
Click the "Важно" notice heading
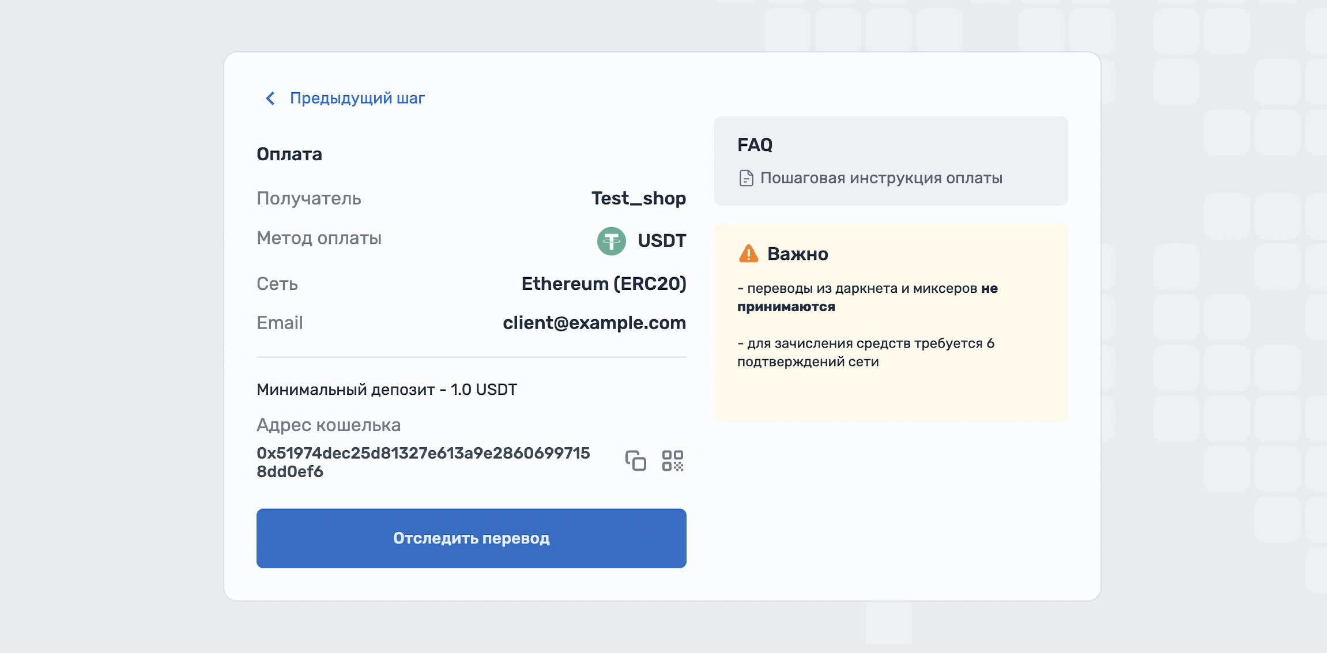[797, 254]
